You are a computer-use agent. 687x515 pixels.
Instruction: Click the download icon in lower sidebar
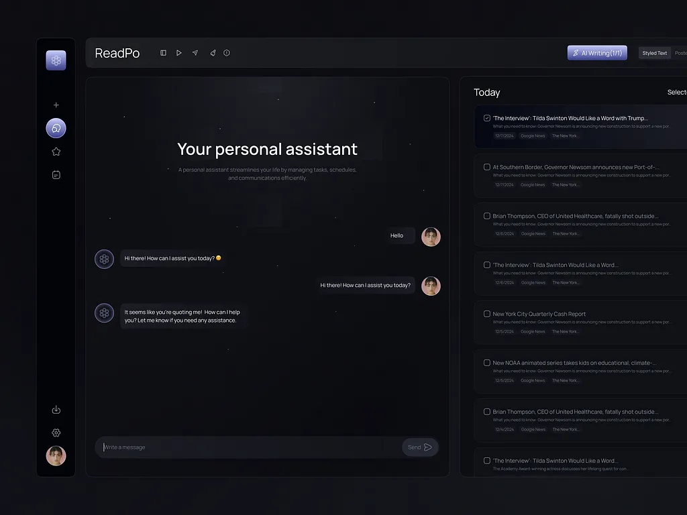pos(56,410)
